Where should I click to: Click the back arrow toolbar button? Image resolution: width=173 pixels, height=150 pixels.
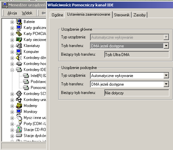[44, 13]
